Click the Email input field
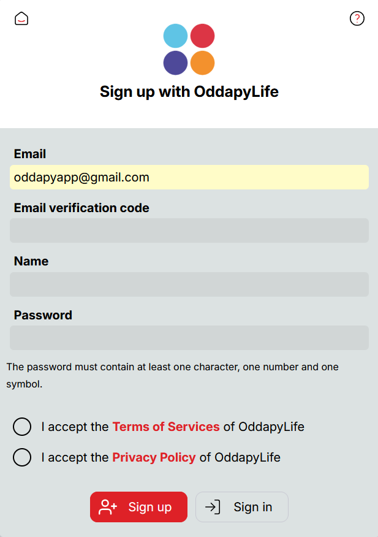378x537 pixels. 189,177
